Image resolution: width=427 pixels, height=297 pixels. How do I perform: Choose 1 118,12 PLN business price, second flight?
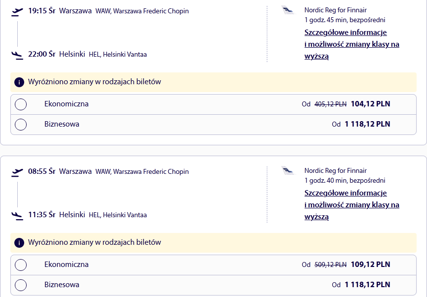pos(367,285)
